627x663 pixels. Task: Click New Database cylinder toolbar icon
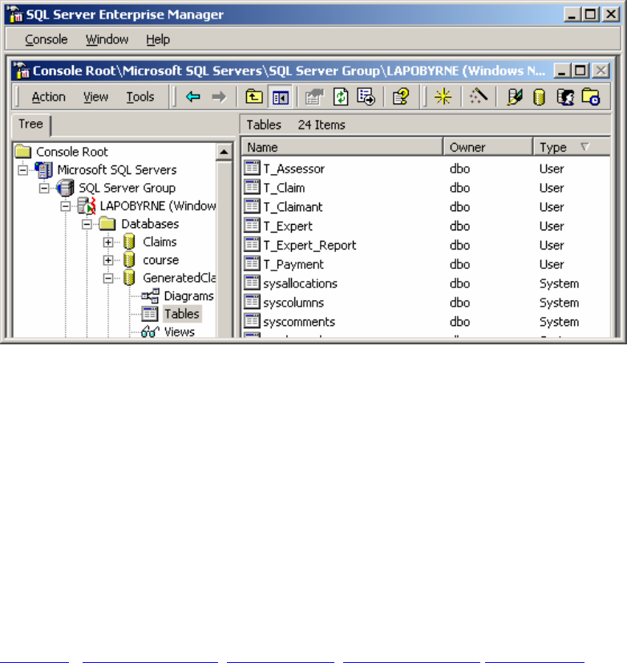pos(539,97)
